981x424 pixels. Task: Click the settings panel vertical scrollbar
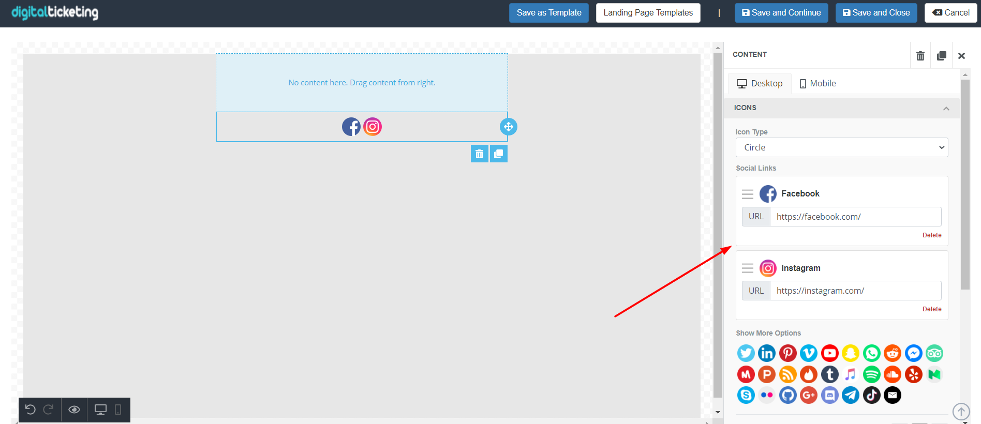(x=965, y=184)
